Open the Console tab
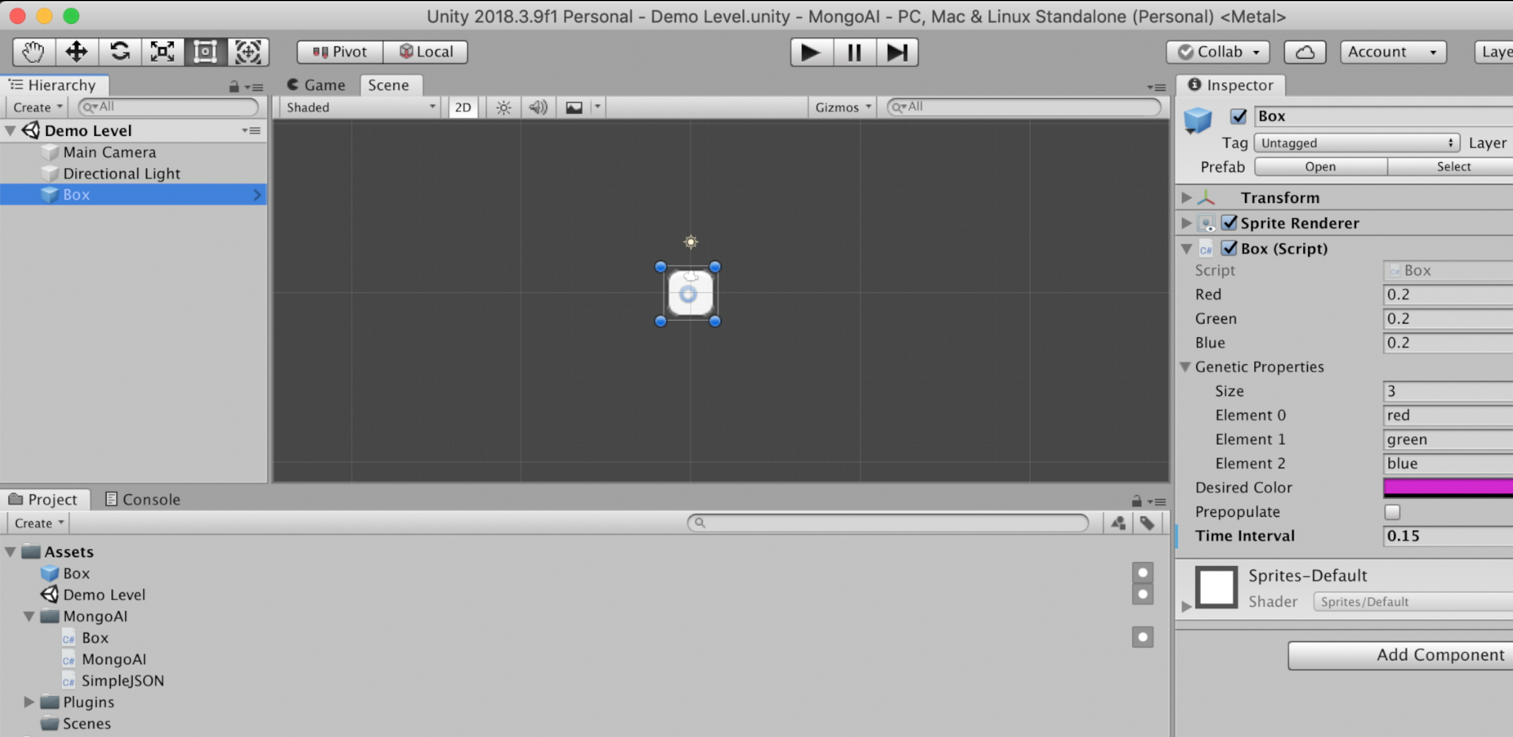 (142, 499)
